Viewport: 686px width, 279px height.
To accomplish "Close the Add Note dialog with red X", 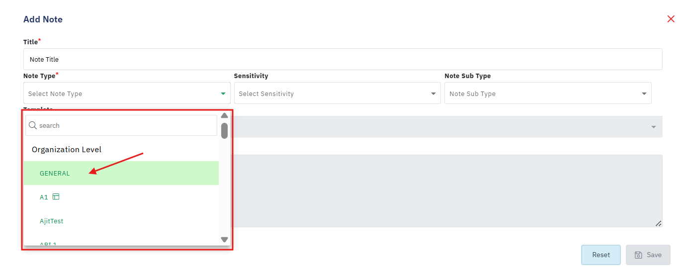I will [x=671, y=19].
